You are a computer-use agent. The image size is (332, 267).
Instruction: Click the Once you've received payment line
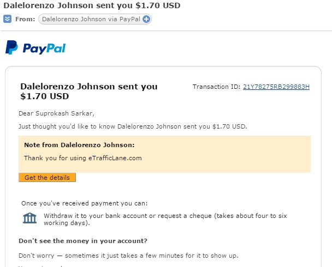coord(85,203)
